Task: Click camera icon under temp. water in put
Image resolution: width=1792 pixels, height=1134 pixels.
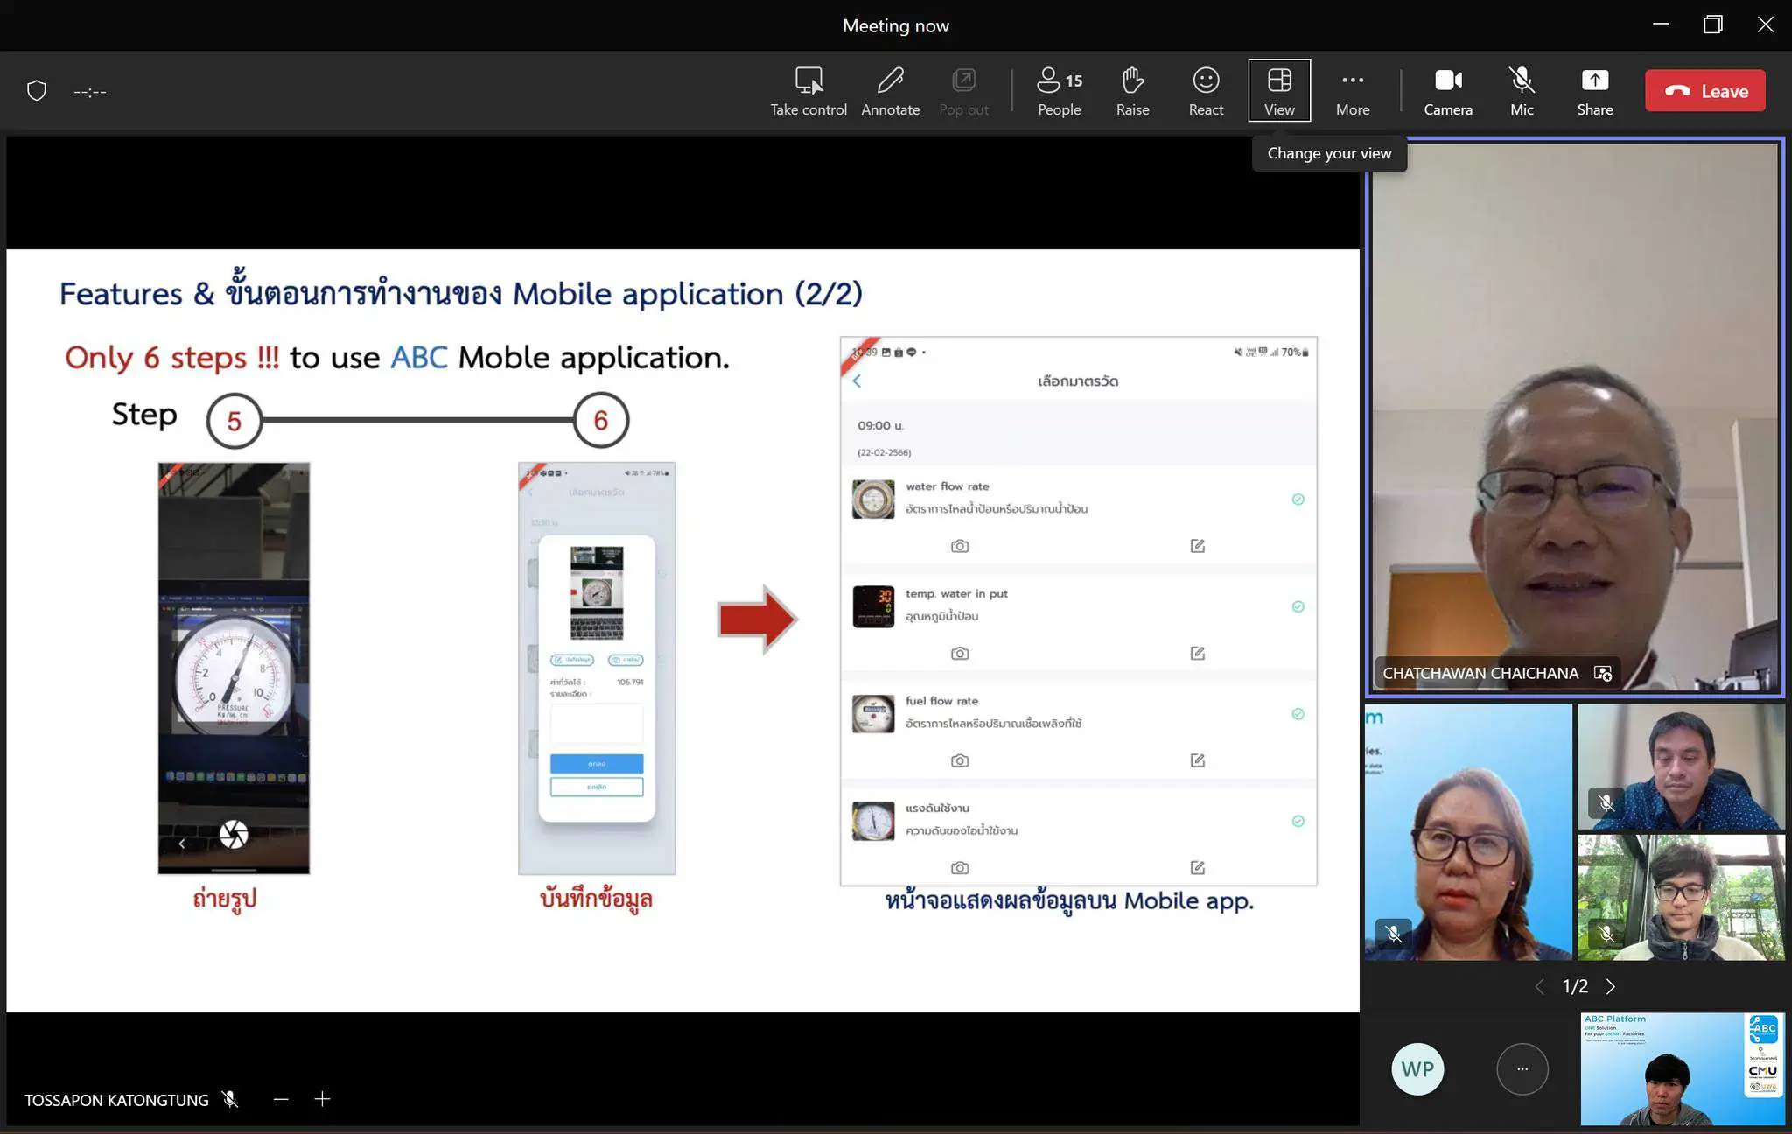Action: point(960,654)
